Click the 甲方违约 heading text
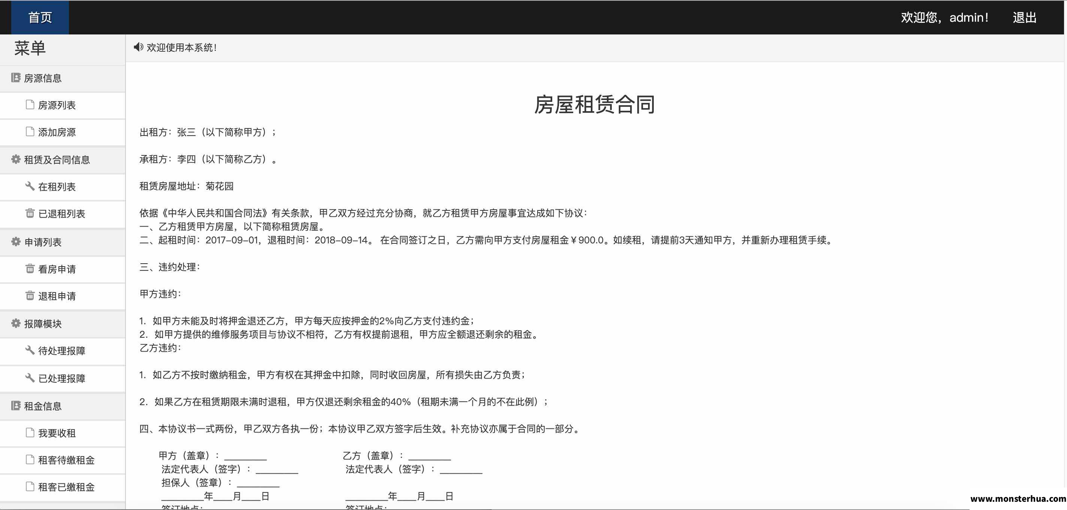This screenshot has width=1067, height=510. click(x=160, y=294)
